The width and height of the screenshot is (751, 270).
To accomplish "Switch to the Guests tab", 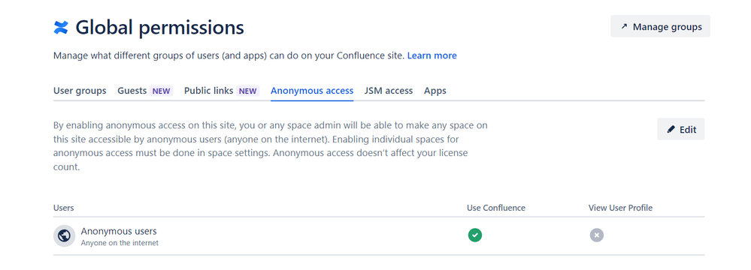I will (x=132, y=91).
